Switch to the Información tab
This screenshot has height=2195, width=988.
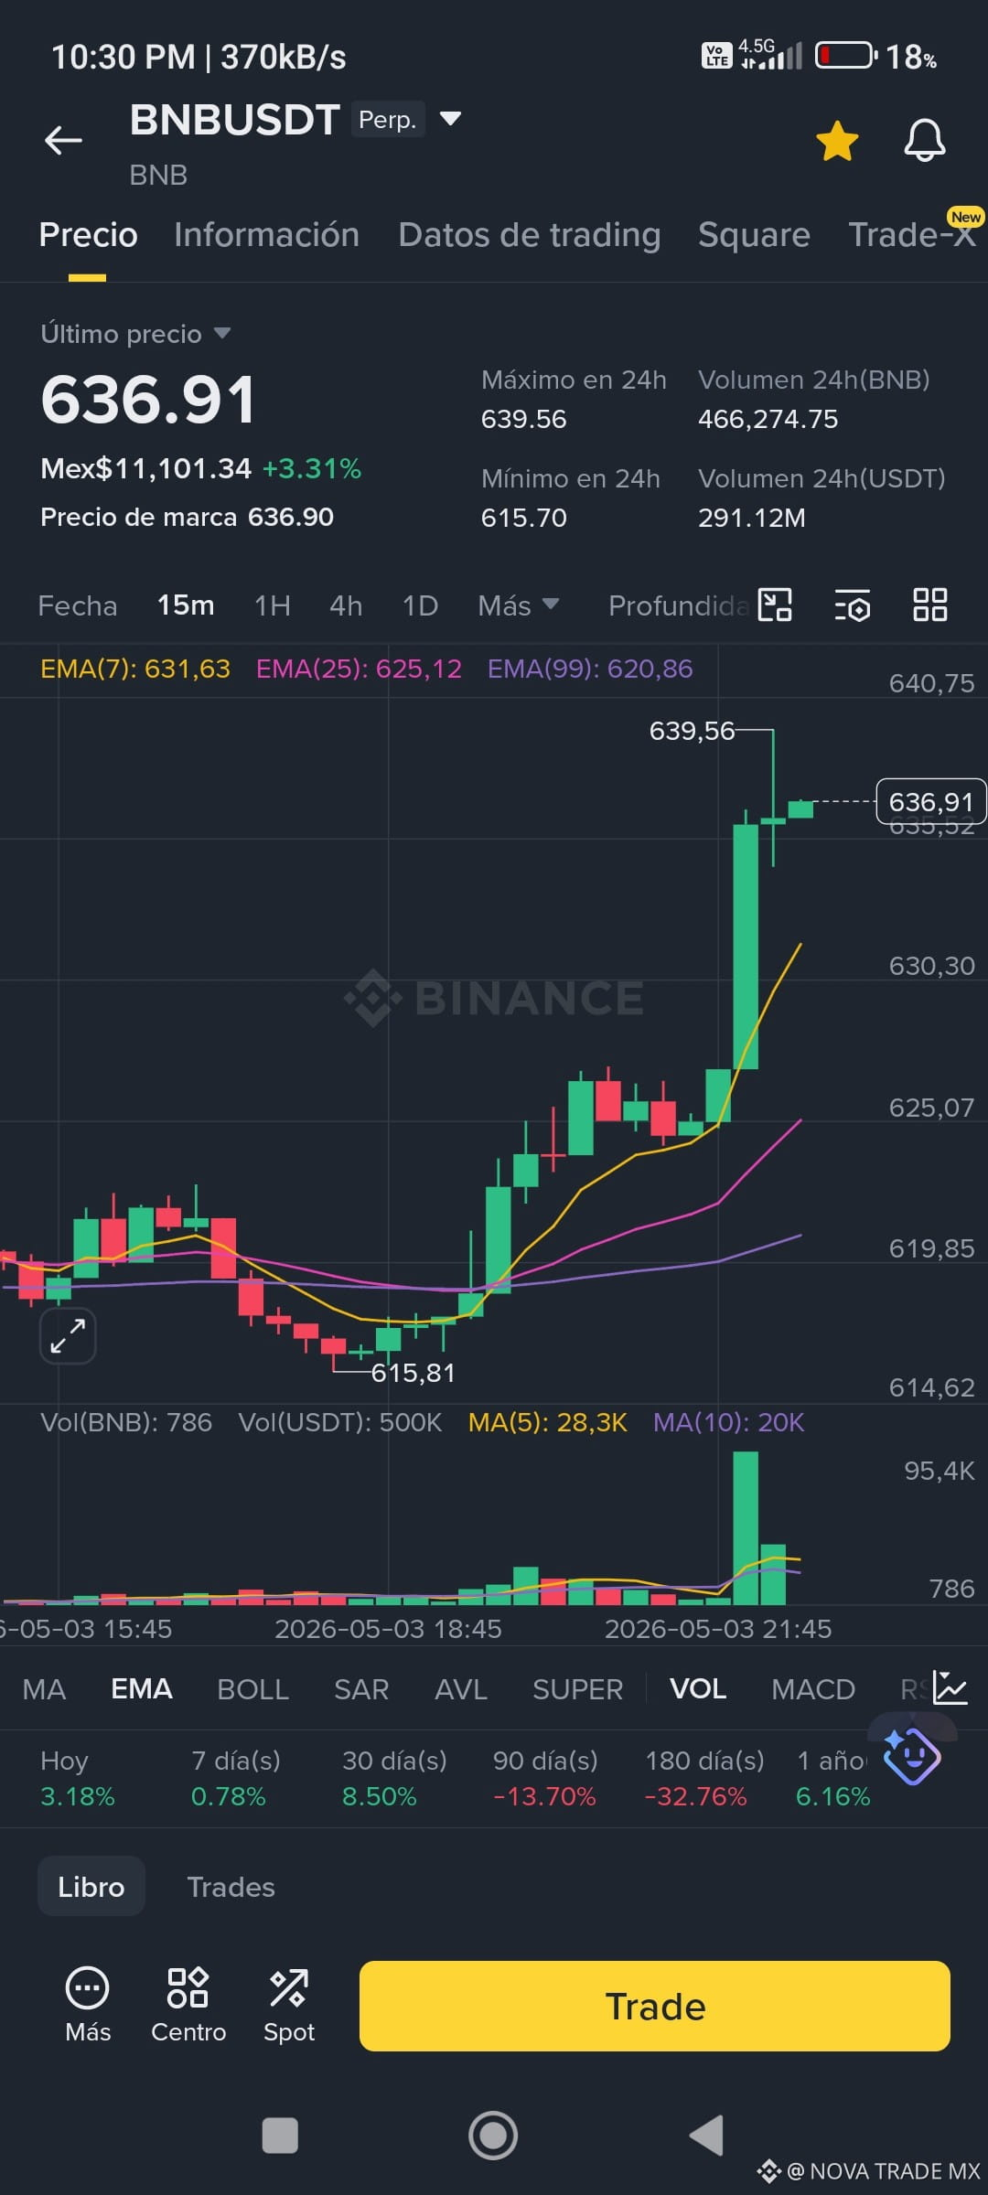coord(266,235)
